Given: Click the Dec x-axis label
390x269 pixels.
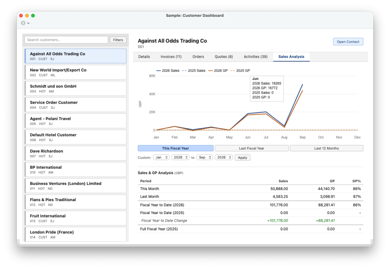Looking at the screenshot, I should (357, 137).
